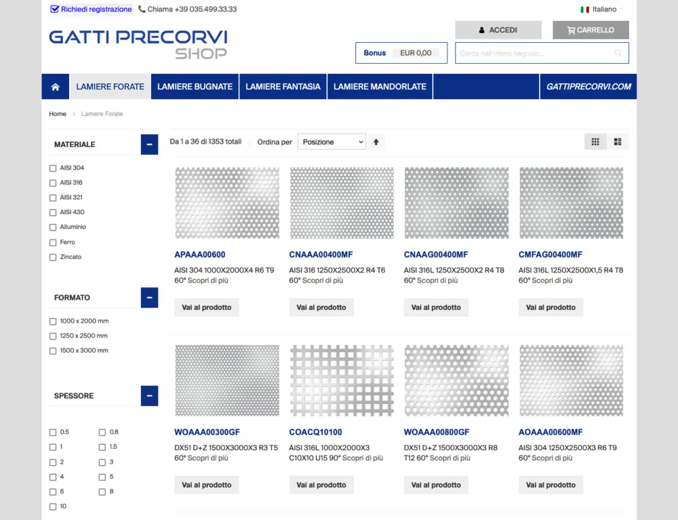Tick the AISI 430 material filter
678x520 pixels.
coord(53,212)
